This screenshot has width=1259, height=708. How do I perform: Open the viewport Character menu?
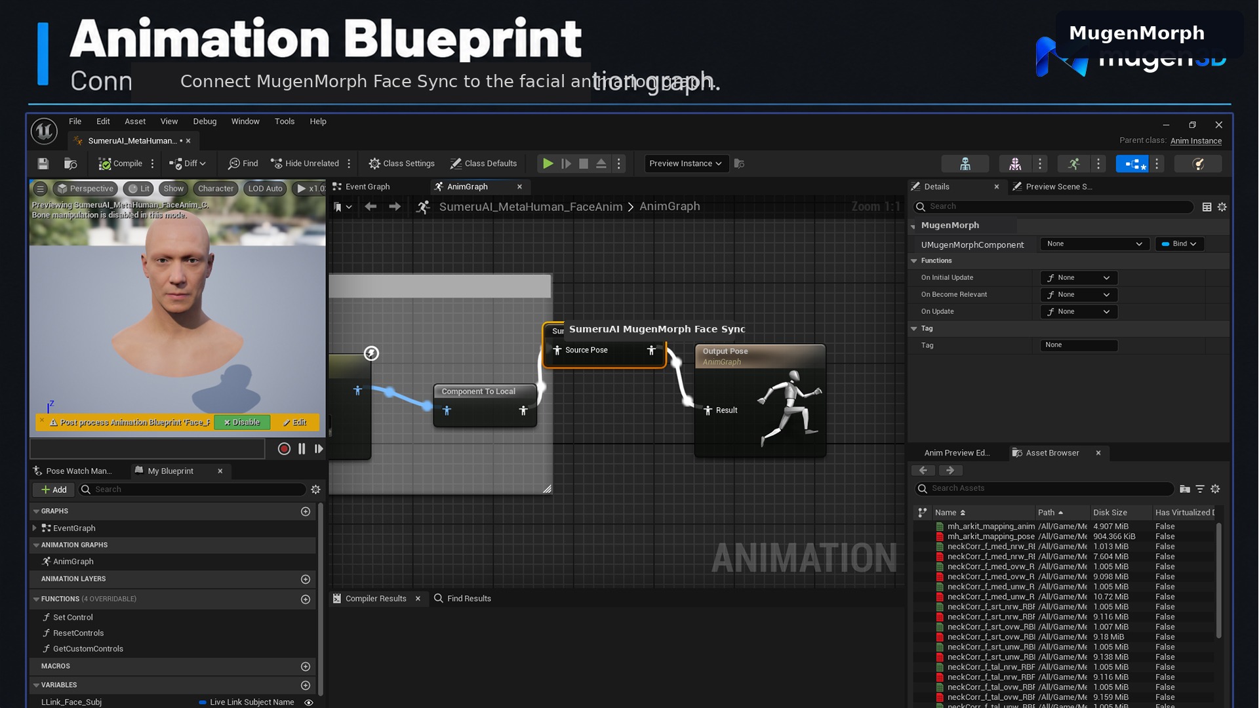(x=216, y=189)
